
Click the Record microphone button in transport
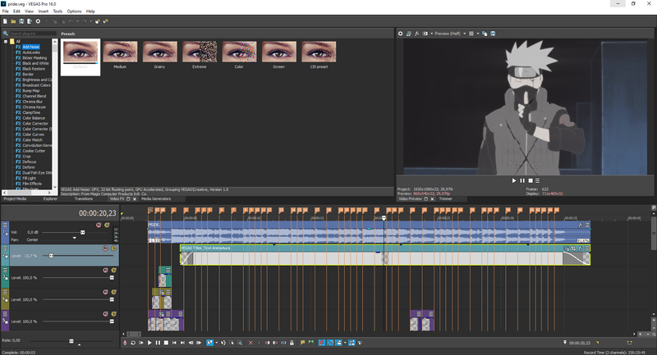click(125, 342)
